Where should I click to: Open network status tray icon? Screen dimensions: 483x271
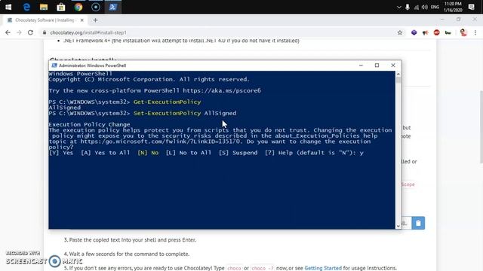coord(416,7)
